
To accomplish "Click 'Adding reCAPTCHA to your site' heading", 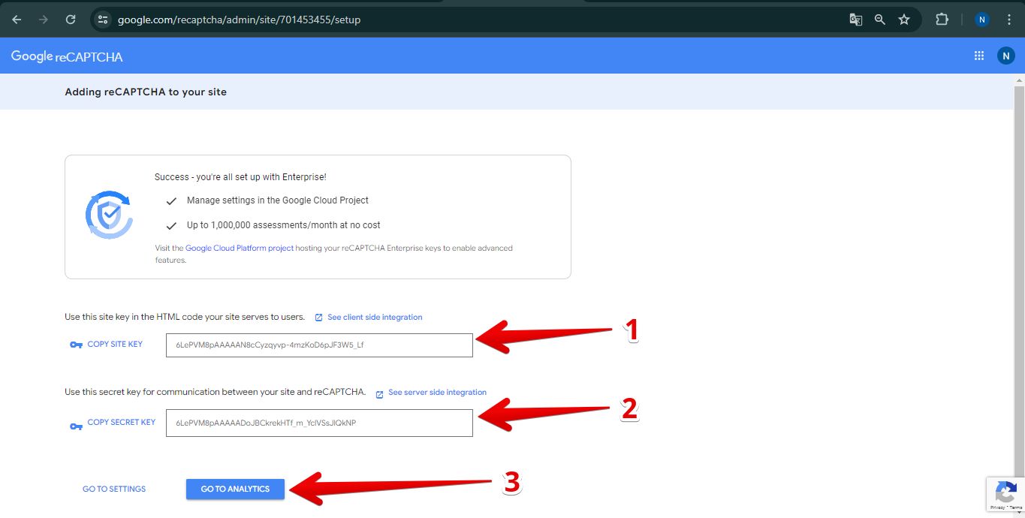I will click(x=146, y=92).
